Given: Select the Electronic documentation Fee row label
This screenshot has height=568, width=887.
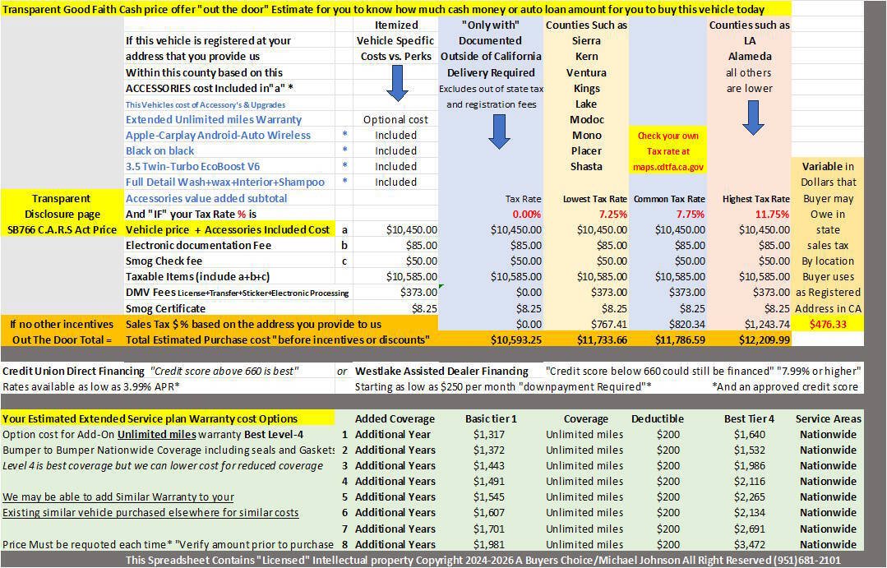Looking at the screenshot, I should click(199, 246).
